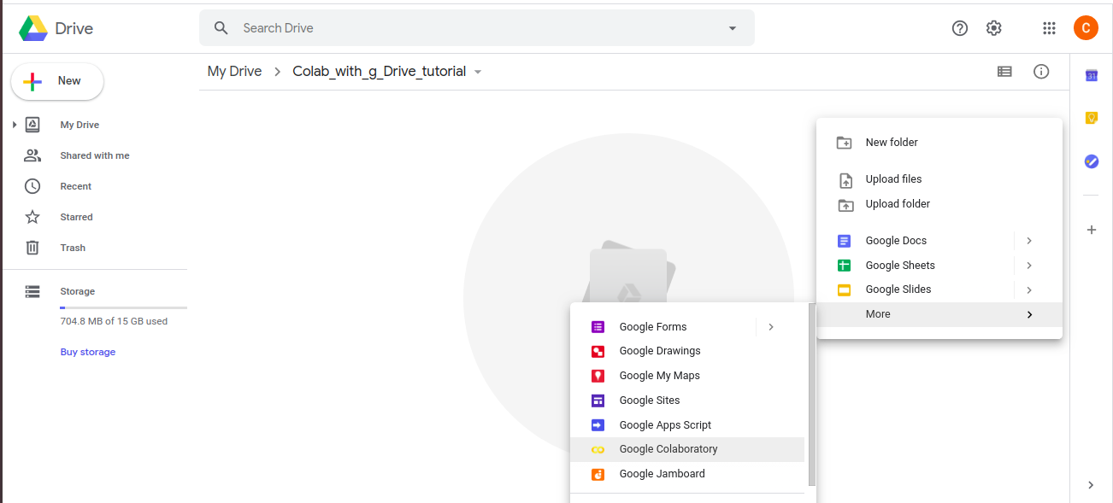This screenshot has width=1113, height=503.
Task: Click the Help question mark icon
Action: (959, 28)
